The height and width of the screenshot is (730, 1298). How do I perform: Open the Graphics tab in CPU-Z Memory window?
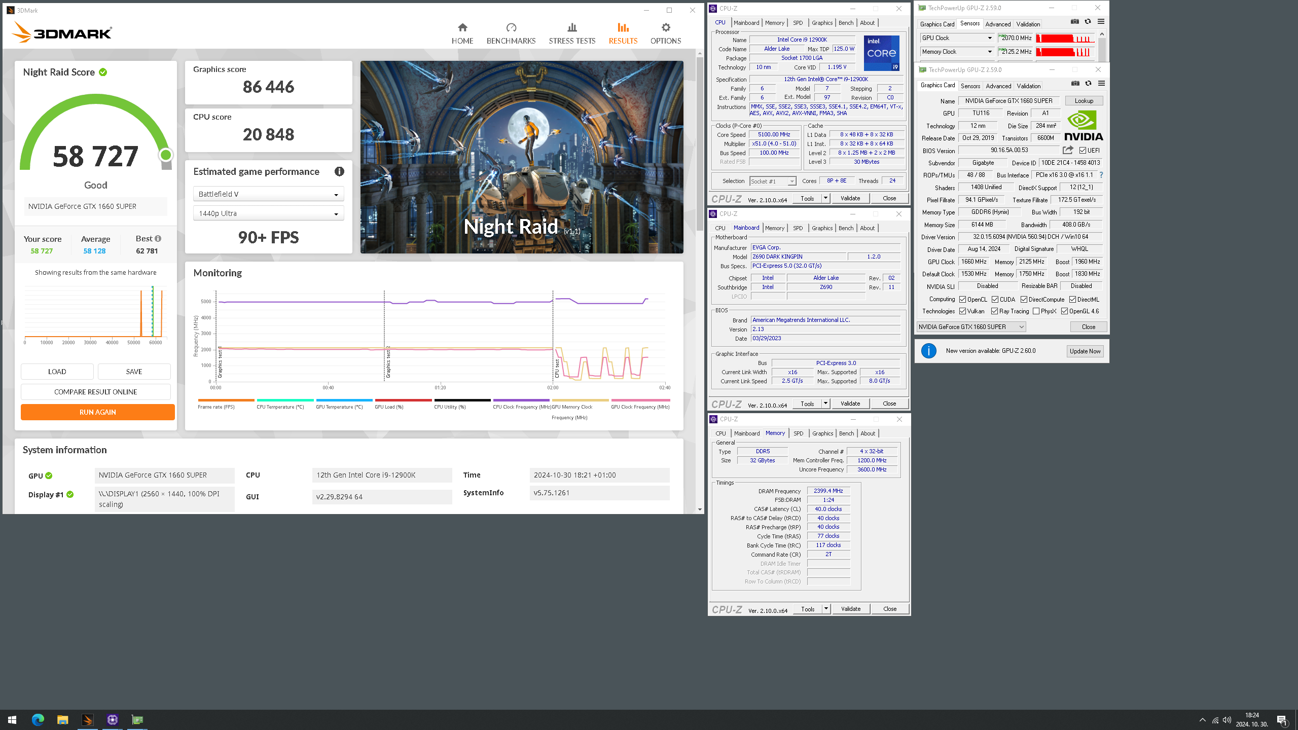pyautogui.click(x=822, y=433)
